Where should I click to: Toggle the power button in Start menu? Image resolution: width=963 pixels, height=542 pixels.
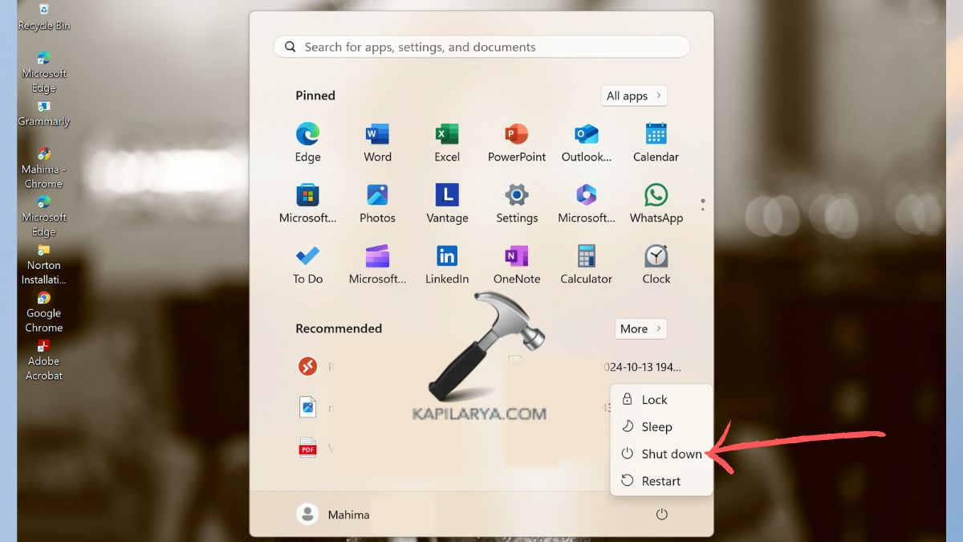(661, 515)
